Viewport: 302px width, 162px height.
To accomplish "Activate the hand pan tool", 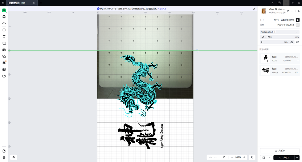I will (224, 157).
